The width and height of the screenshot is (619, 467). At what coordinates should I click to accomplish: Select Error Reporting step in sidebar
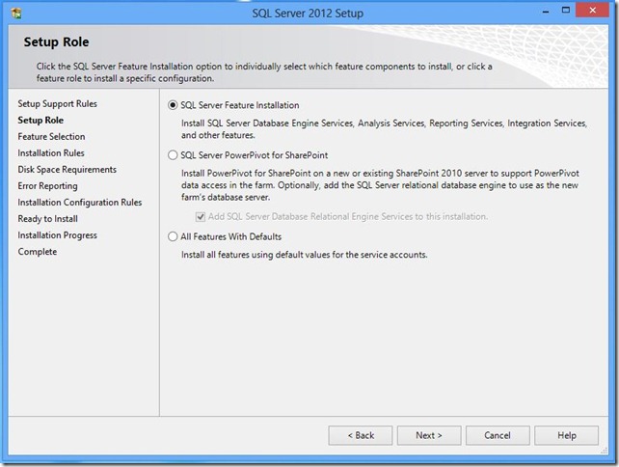pyautogui.click(x=47, y=185)
